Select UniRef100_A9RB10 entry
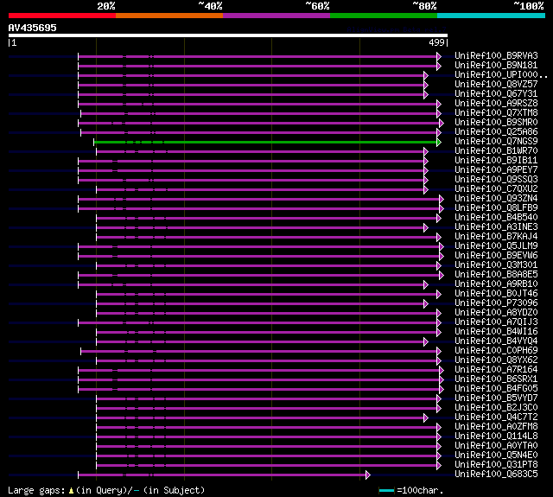This screenshot has height=497, width=553. 496,284
